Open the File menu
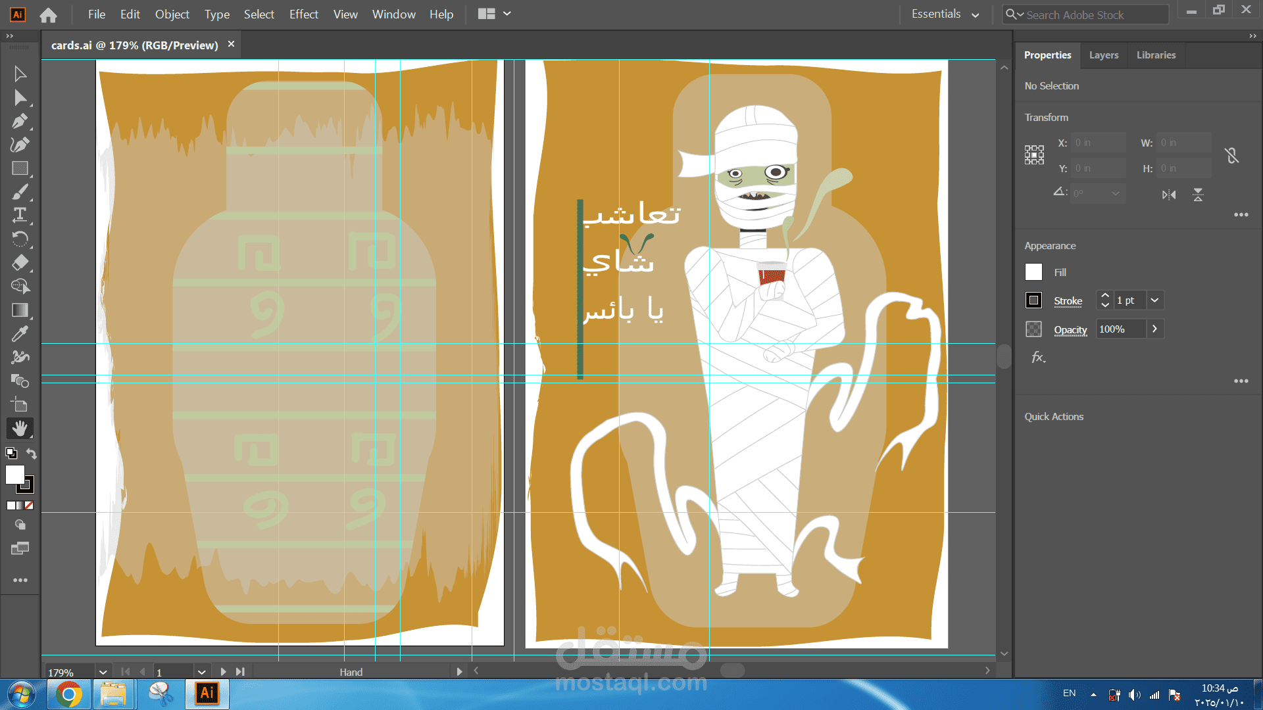The height and width of the screenshot is (710, 1263). tap(97, 14)
